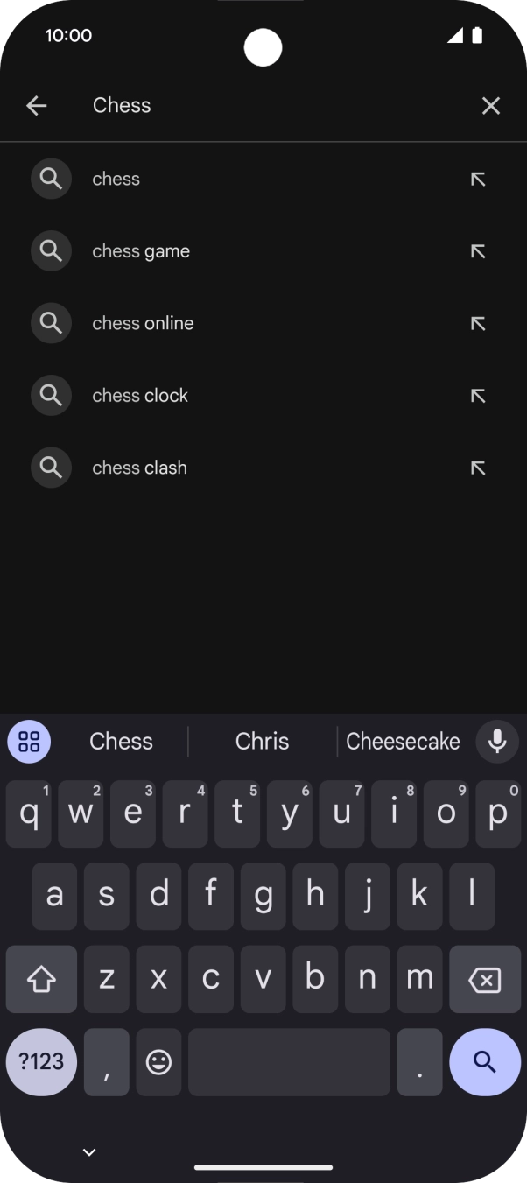Select "Cheesecake" from the suggestion strip
This screenshot has height=1183, width=527.
tap(404, 741)
